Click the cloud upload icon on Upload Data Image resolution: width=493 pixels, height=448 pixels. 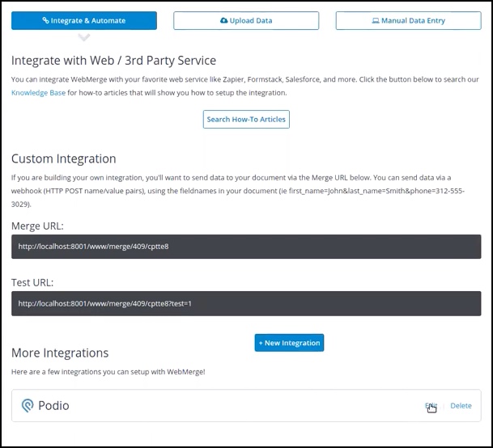coord(224,21)
